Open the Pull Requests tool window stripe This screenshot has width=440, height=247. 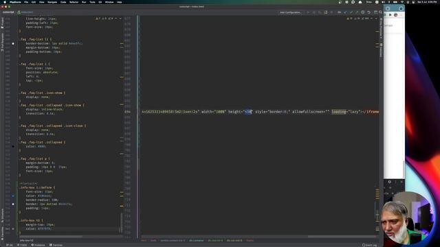[2, 42]
